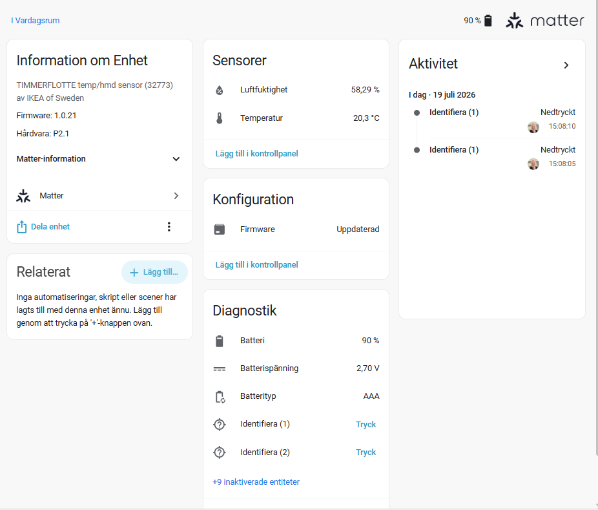Viewport: 598px width, 510px height.
Task: Open the Matter integration chevron
Action: tap(176, 196)
